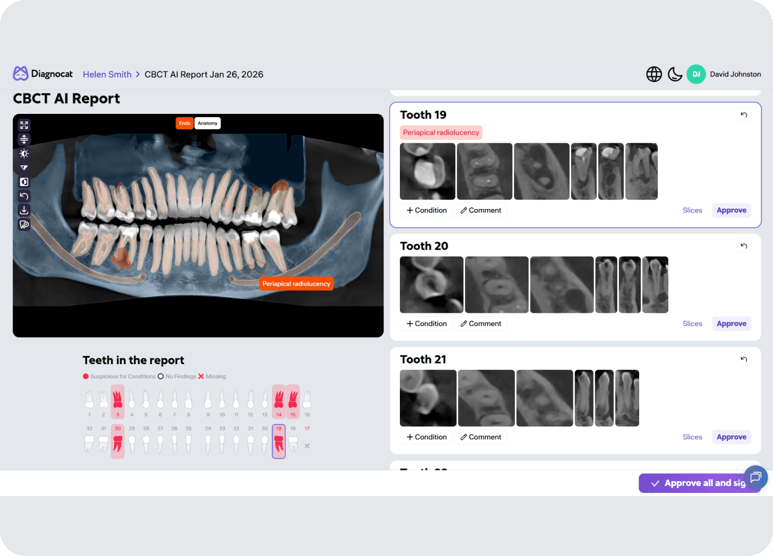773x556 pixels.
Task: Open the first Tooth 21 slice thumbnail
Action: point(428,398)
